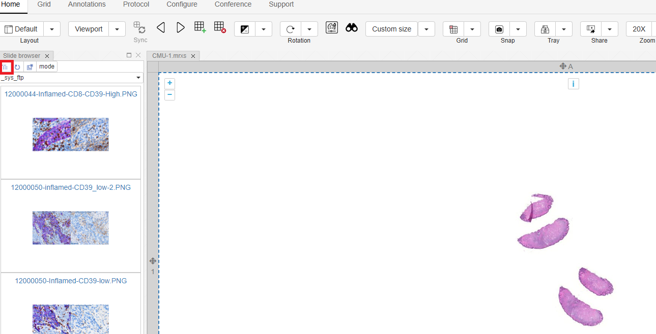The width and height of the screenshot is (656, 334).
Task: Click the zoom in plus button
Action: coord(170,83)
